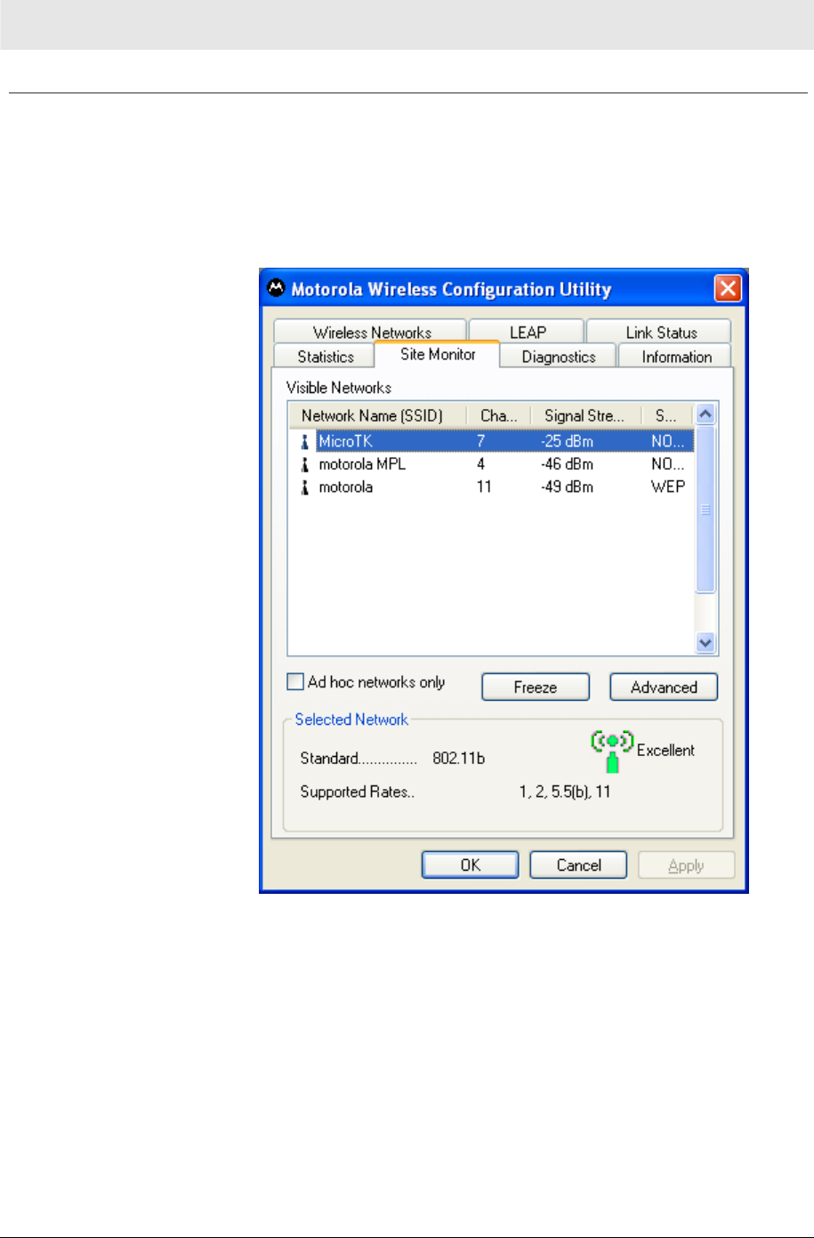
Task: Click the Excellent signal quality label
Action: pos(665,751)
